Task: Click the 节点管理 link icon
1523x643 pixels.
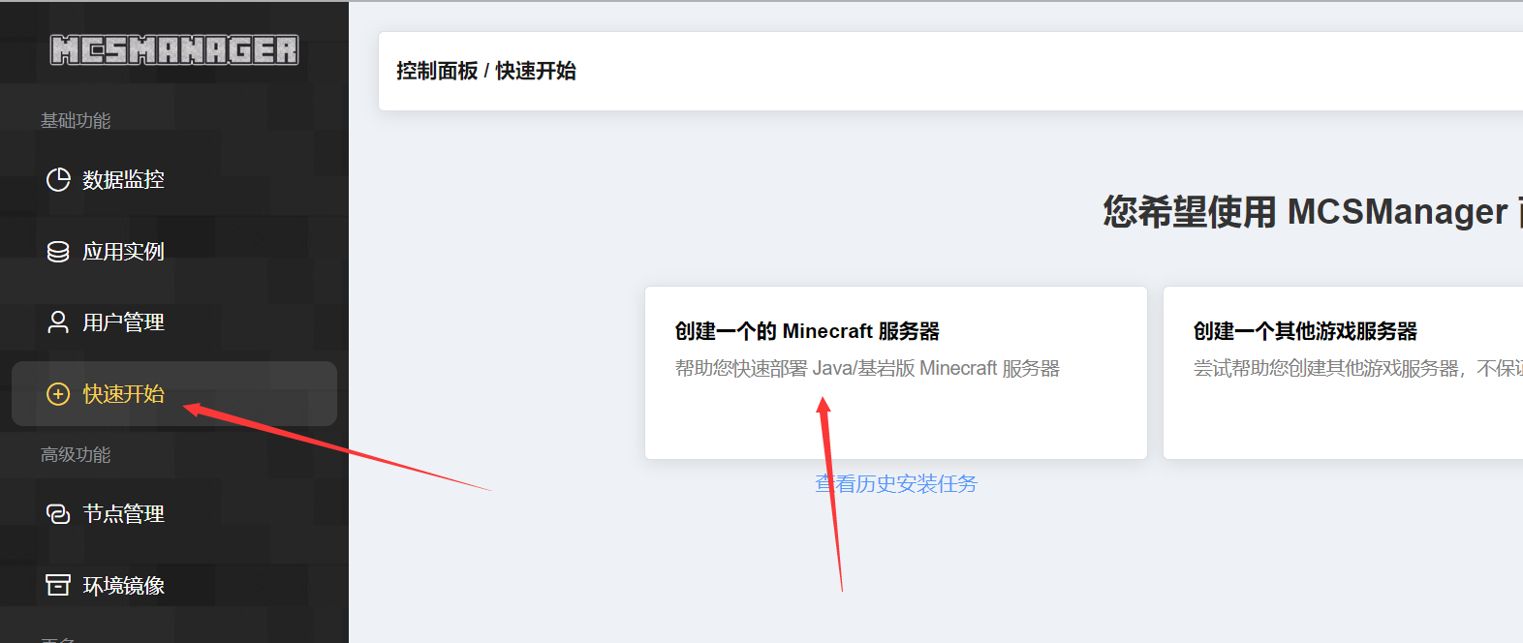Action: (58, 514)
